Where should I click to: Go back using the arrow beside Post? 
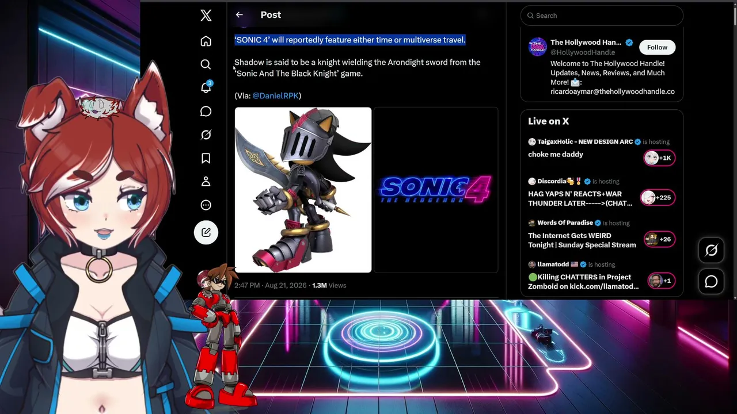click(x=239, y=15)
